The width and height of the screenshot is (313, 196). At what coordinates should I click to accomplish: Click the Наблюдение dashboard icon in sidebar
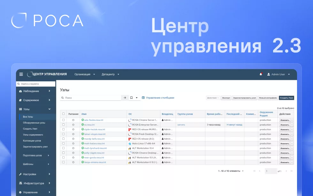pyautogui.click(x=20, y=91)
